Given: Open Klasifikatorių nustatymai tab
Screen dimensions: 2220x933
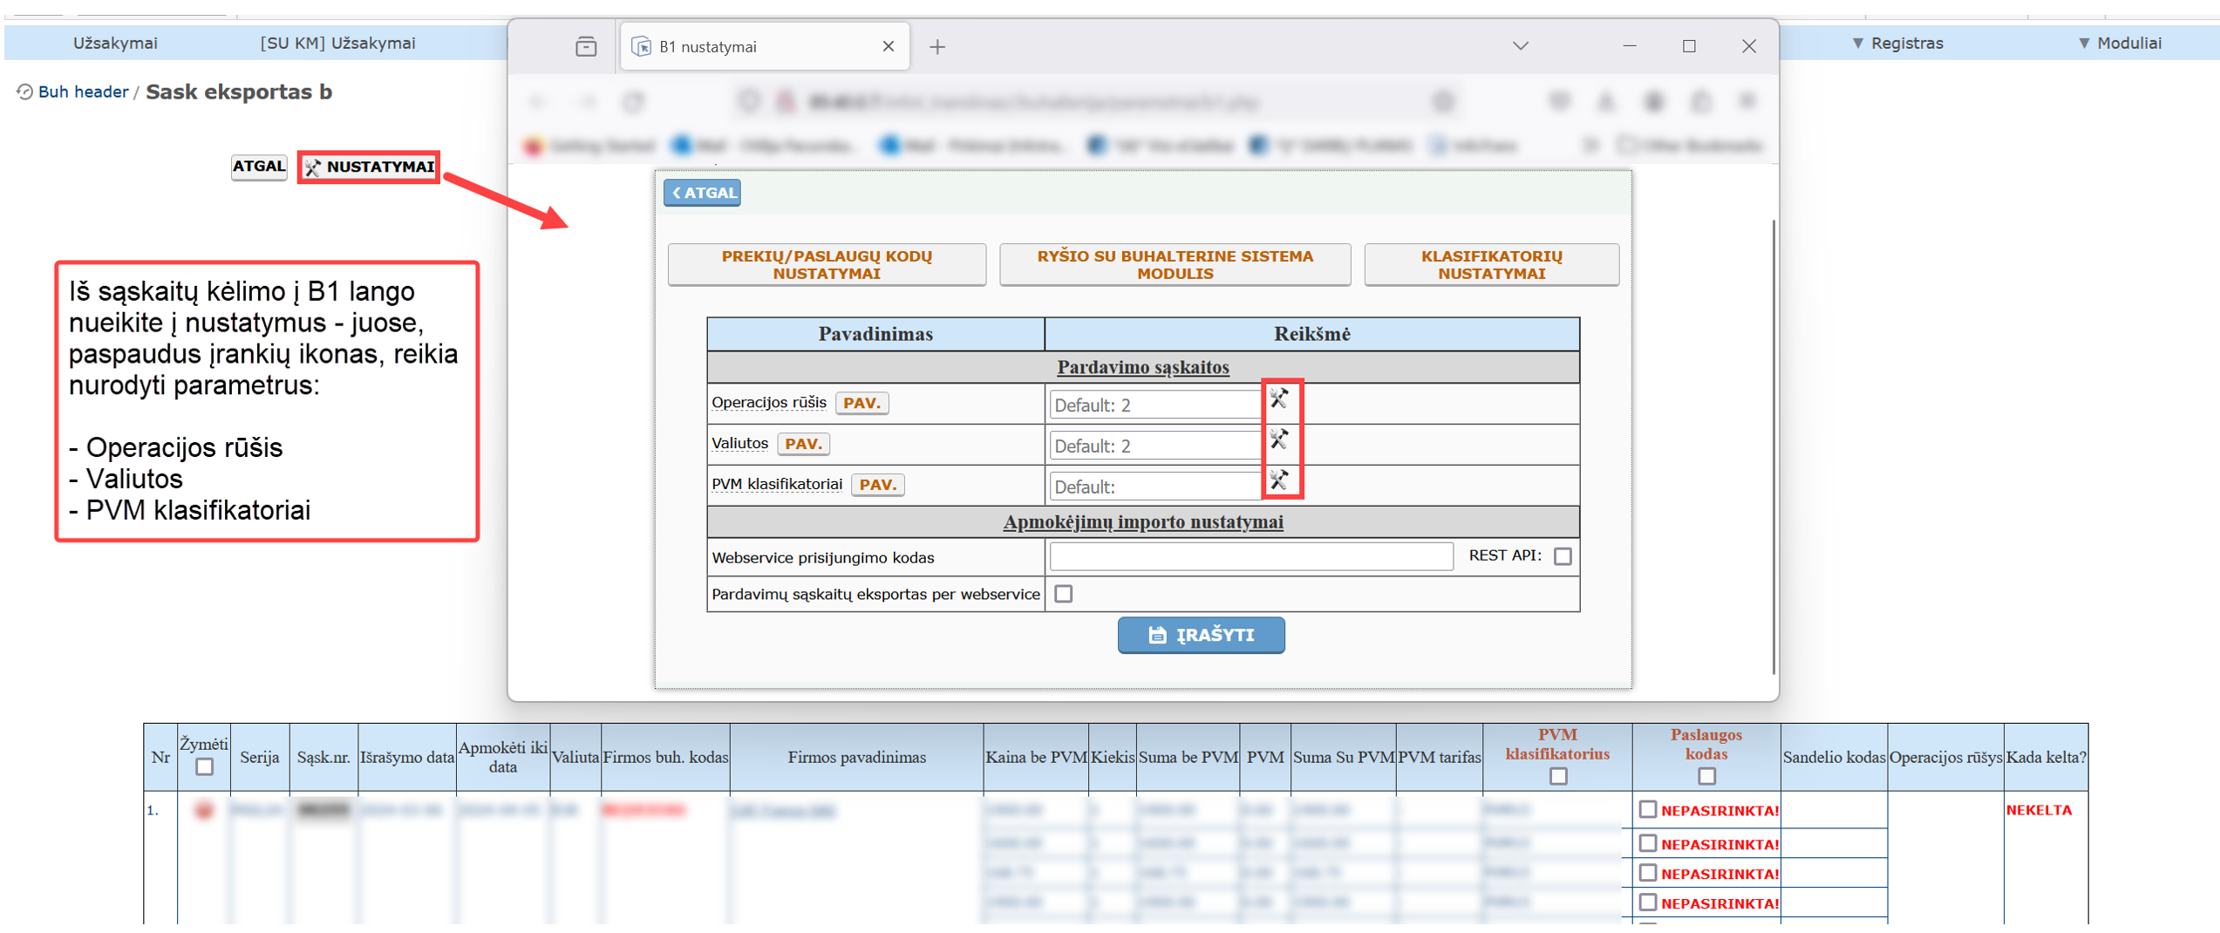Looking at the screenshot, I should coord(1491,264).
